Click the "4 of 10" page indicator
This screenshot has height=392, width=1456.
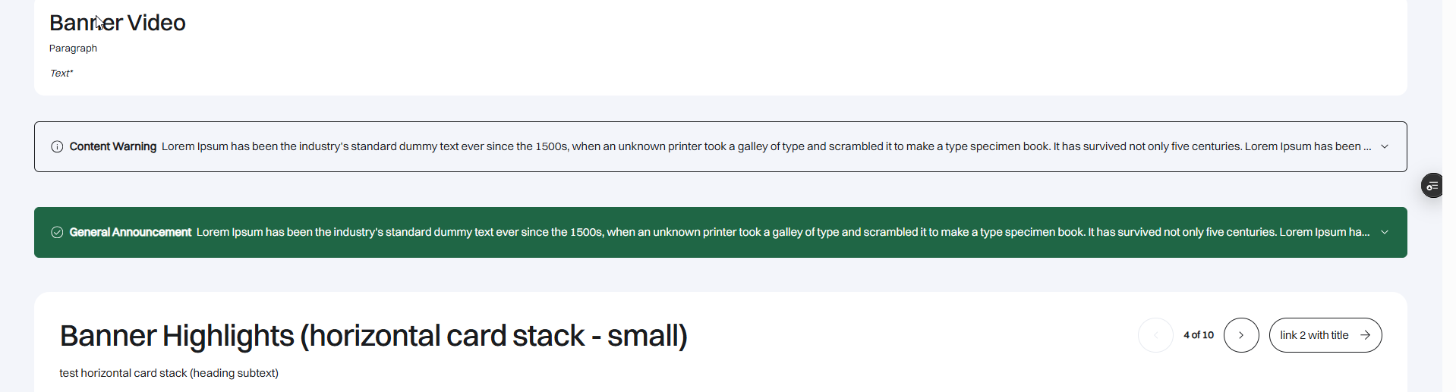click(1199, 335)
